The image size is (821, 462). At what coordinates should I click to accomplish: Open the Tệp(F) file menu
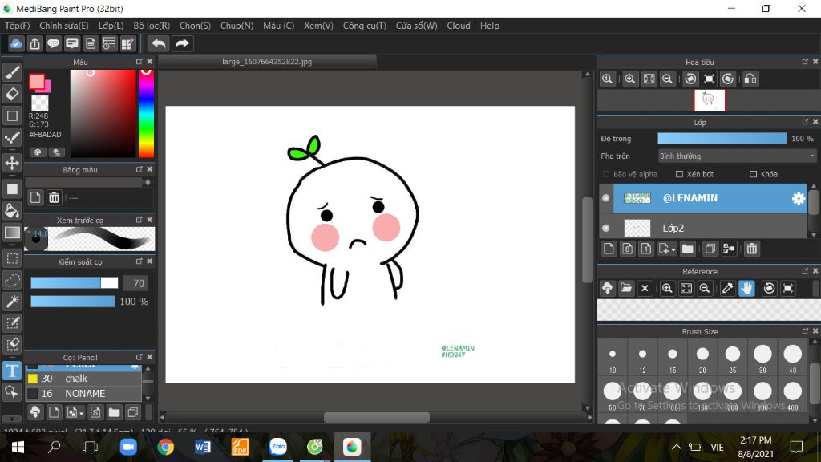coord(18,26)
